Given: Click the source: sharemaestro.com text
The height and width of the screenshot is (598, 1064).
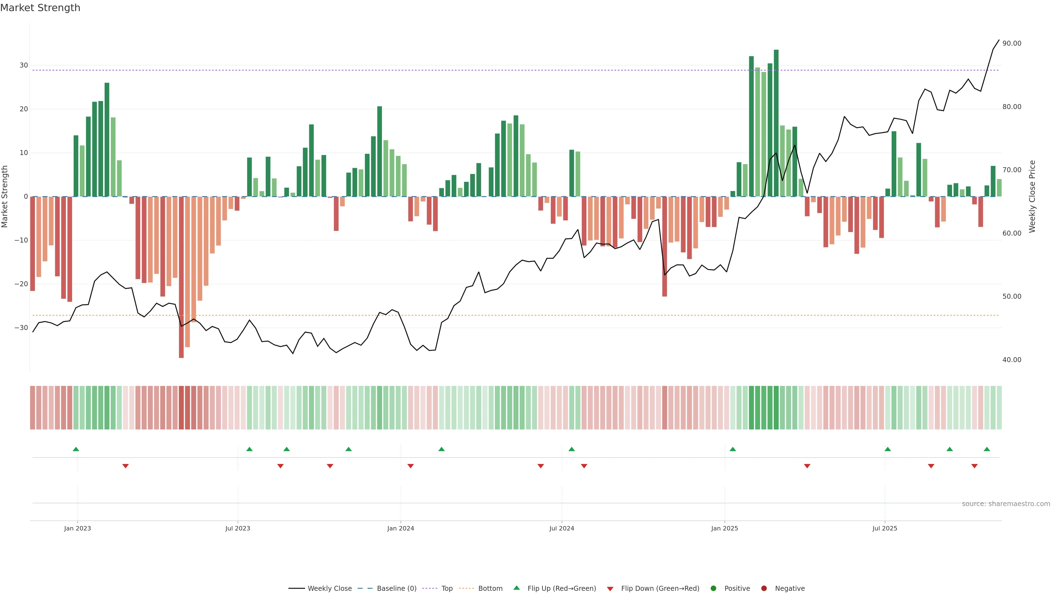Looking at the screenshot, I should 1006,504.
